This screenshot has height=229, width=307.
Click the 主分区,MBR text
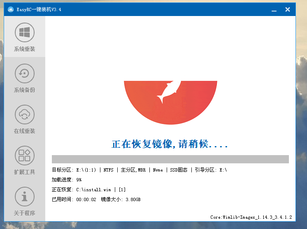click(x=133, y=170)
